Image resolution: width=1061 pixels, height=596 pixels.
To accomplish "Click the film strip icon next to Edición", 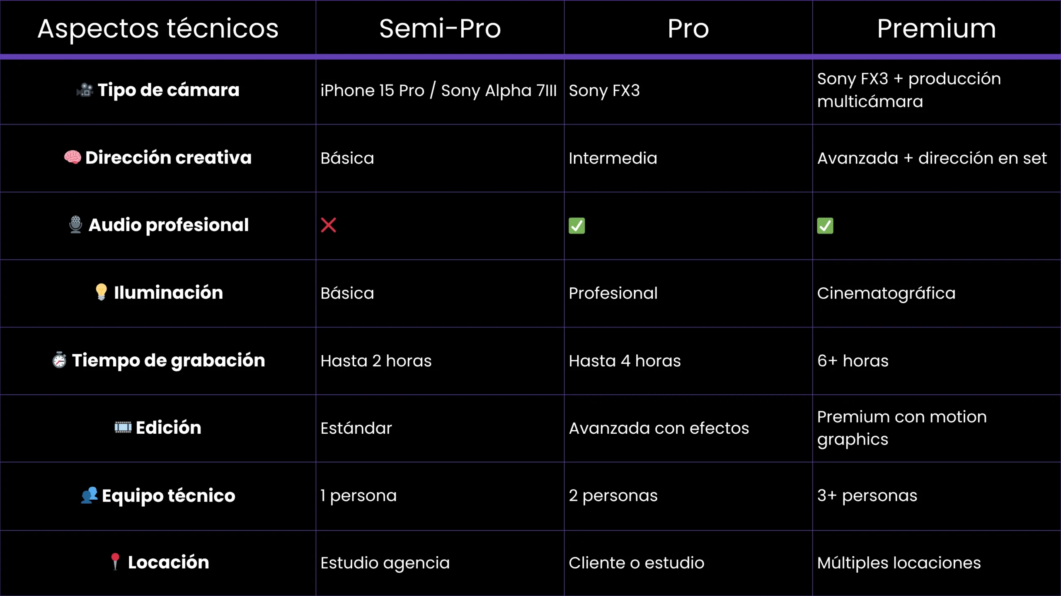I will 123,427.
